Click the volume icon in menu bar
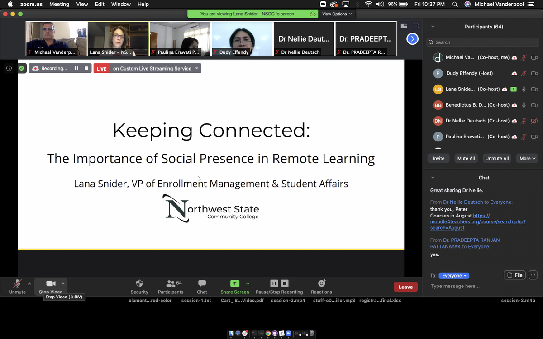Viewport: 543px width, 339px height. click(x=380, y=4)
